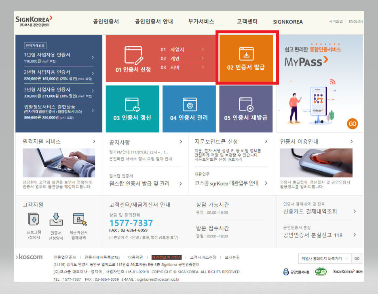Image resolution: width=378 pixels, height=294 pixels.
Task: Open 이용약관 footer link
Action: [x=135, y=257]
